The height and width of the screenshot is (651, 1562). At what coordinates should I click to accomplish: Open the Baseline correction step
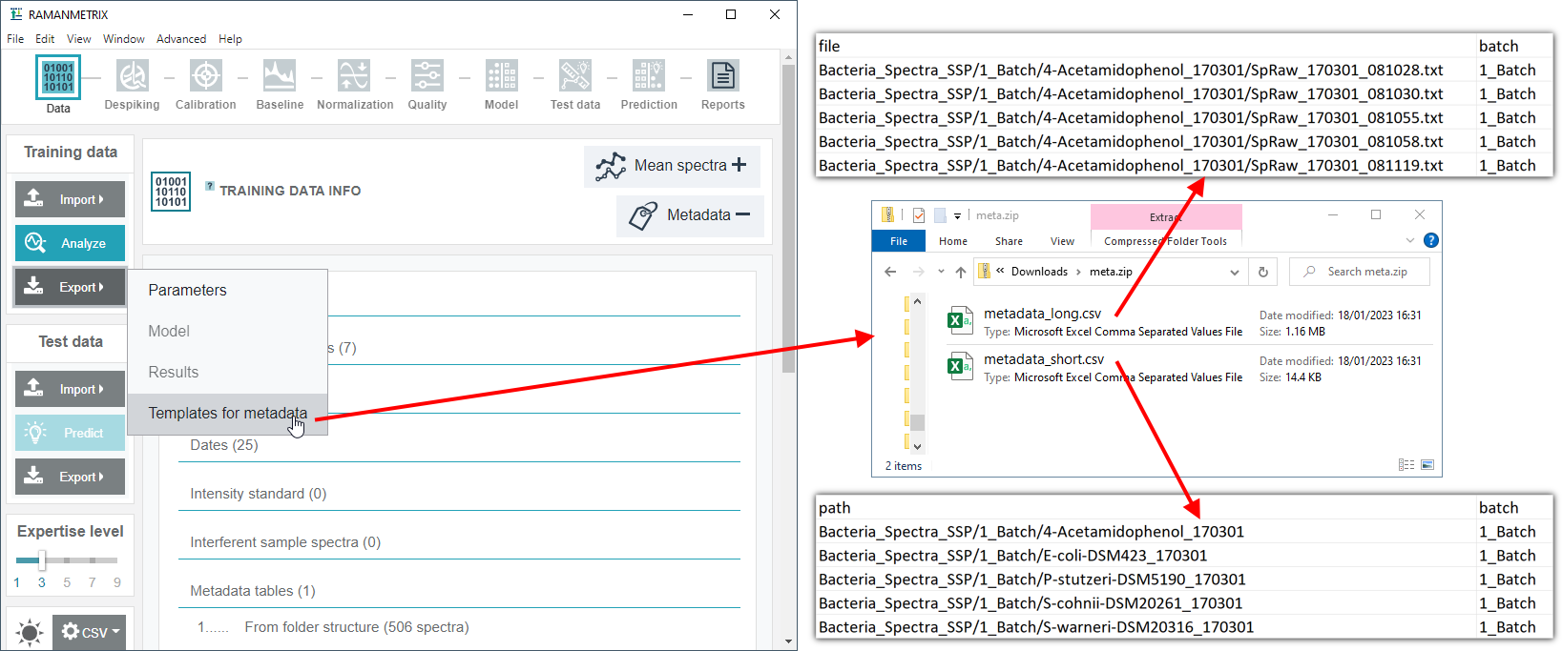pyautogui.click(x=280, y=76)
